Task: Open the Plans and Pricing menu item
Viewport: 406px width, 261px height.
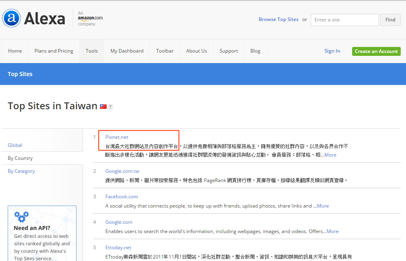Action: [x=54, y=51]
